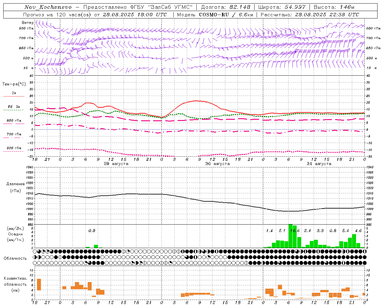Screen dimensions: 382x305
Task: Click the model name COSMO-RU / 6.6км
Action: point(226,15)
